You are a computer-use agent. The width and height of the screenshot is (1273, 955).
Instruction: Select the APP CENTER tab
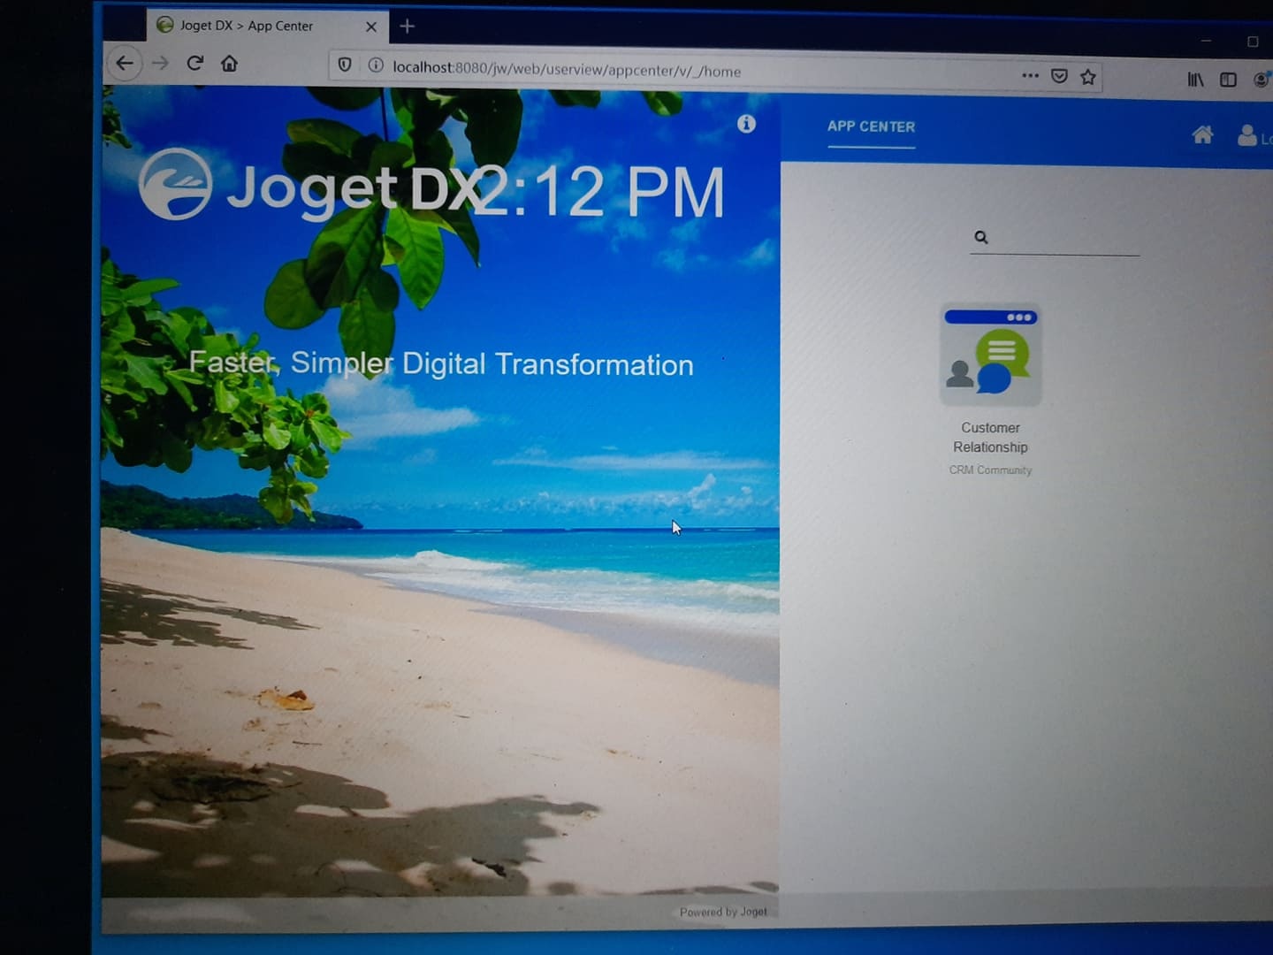[x=871, y=127]
